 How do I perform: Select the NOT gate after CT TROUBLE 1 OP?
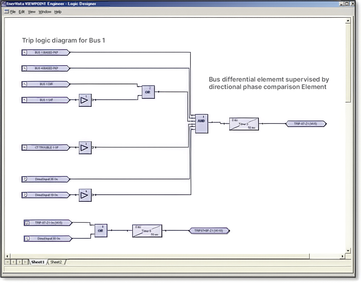[x=85, y=148]
